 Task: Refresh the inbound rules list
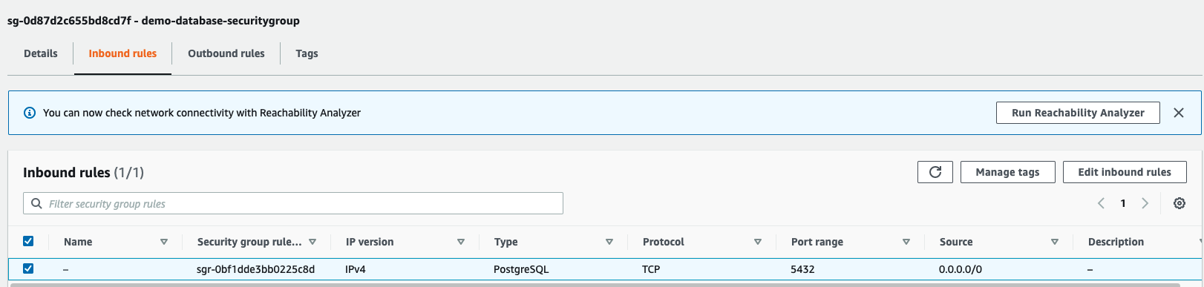(935, 172)
